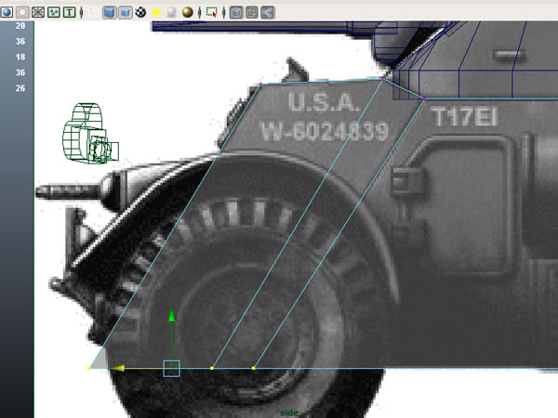Select yellow vertex at polygon's bottom-left tip
The width and height of the screenshot is (558, 418).
pyautogui.click(x=89, y=368)
